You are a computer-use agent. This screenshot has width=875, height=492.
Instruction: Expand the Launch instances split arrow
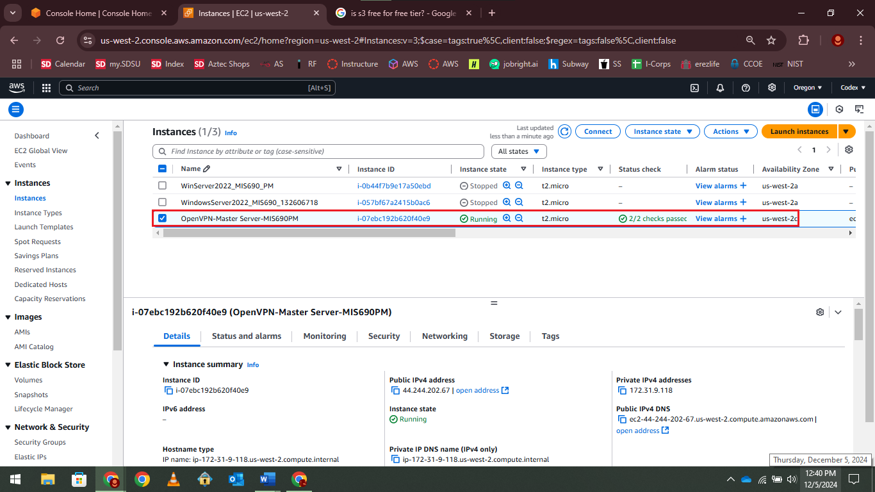(846, 131)
